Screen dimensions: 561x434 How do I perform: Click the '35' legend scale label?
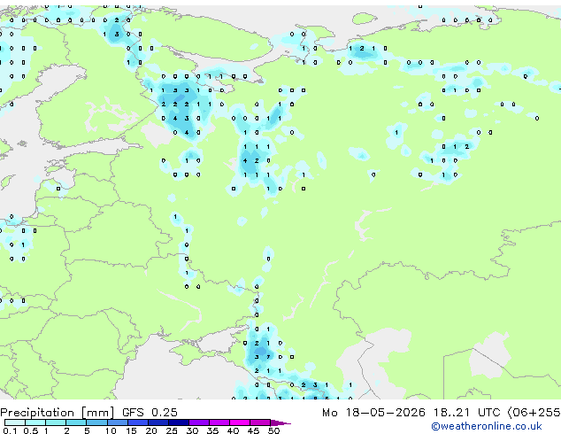pyautogui.click(x=213, y=430)
